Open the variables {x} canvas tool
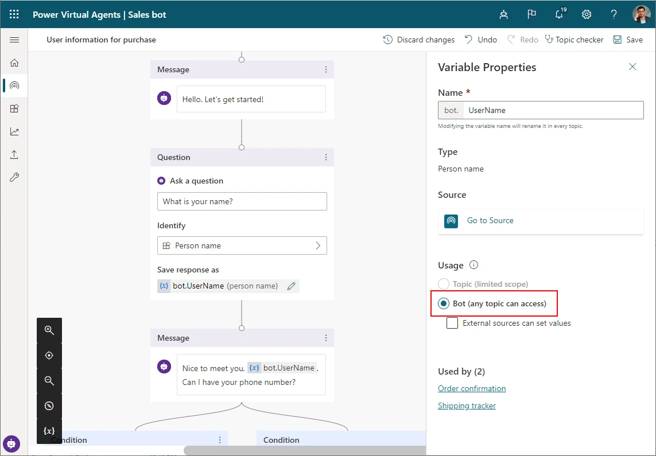Screen dimensions: 656x456 pyautogui.click(x=49, y=431)
